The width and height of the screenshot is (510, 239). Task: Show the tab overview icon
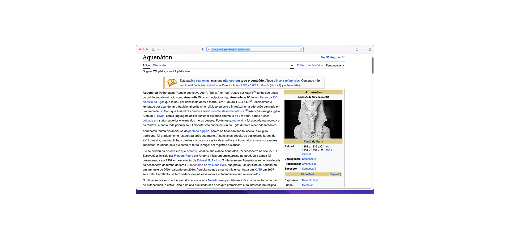(369, 49)
